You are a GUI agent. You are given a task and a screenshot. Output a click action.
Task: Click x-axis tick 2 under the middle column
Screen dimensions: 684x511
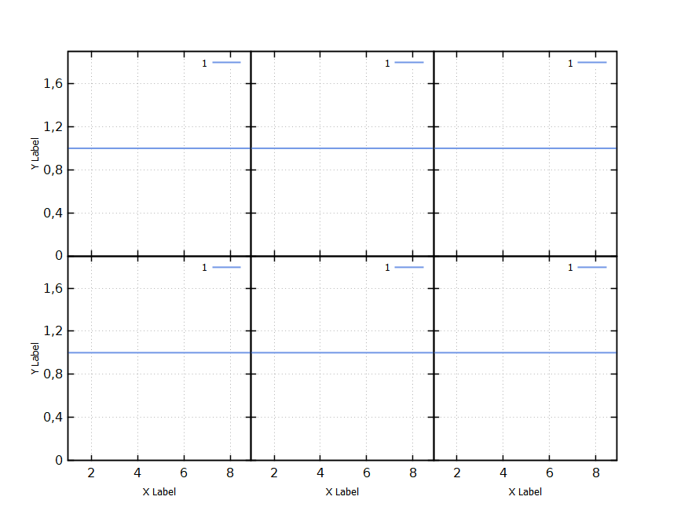pos(274,473)
